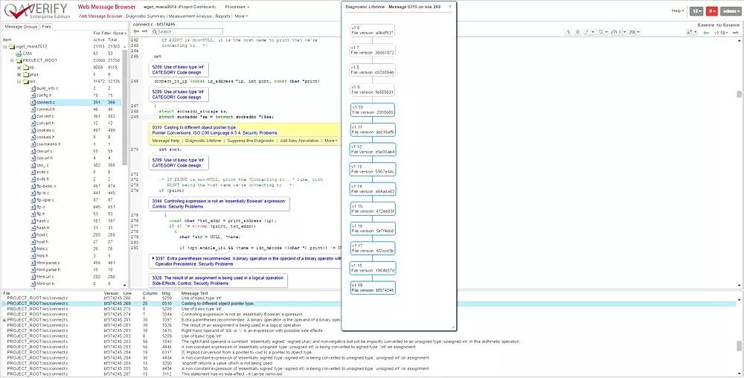Image resolution: width=744 pixels, height=378 pixels.
Task: Click the CMA node icon in tree
Action: [19, 54]
